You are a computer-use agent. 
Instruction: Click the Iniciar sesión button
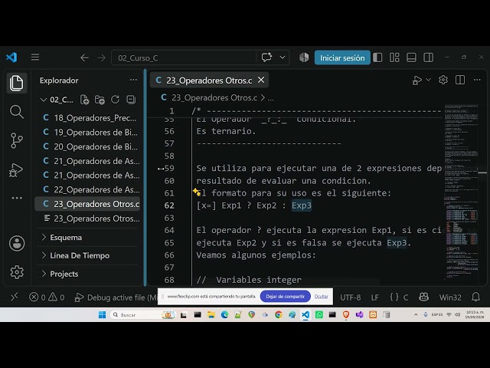tap(342, 58)
